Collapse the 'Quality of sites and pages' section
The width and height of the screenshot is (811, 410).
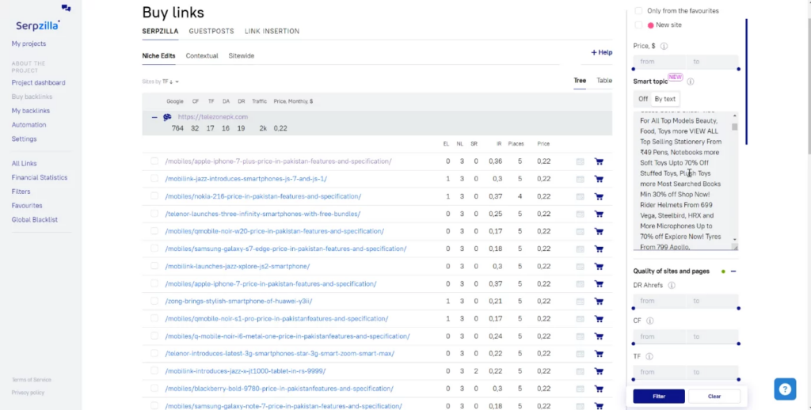733,271
